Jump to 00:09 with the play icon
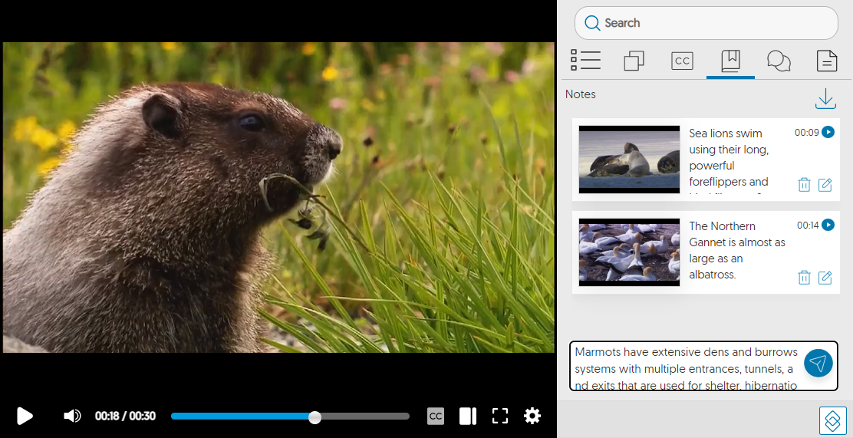 pyautogui.click(x=828, y=132)
